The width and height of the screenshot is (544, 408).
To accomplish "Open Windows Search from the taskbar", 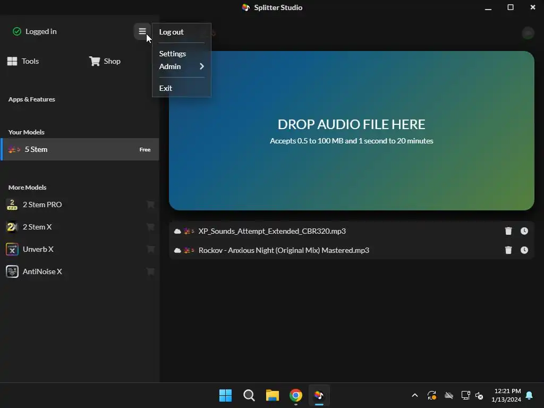I will pyautogui.click(x=249, y=395).
